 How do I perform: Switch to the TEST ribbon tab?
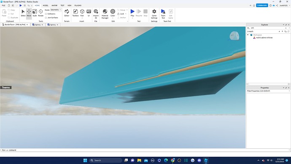coord(62,5)
